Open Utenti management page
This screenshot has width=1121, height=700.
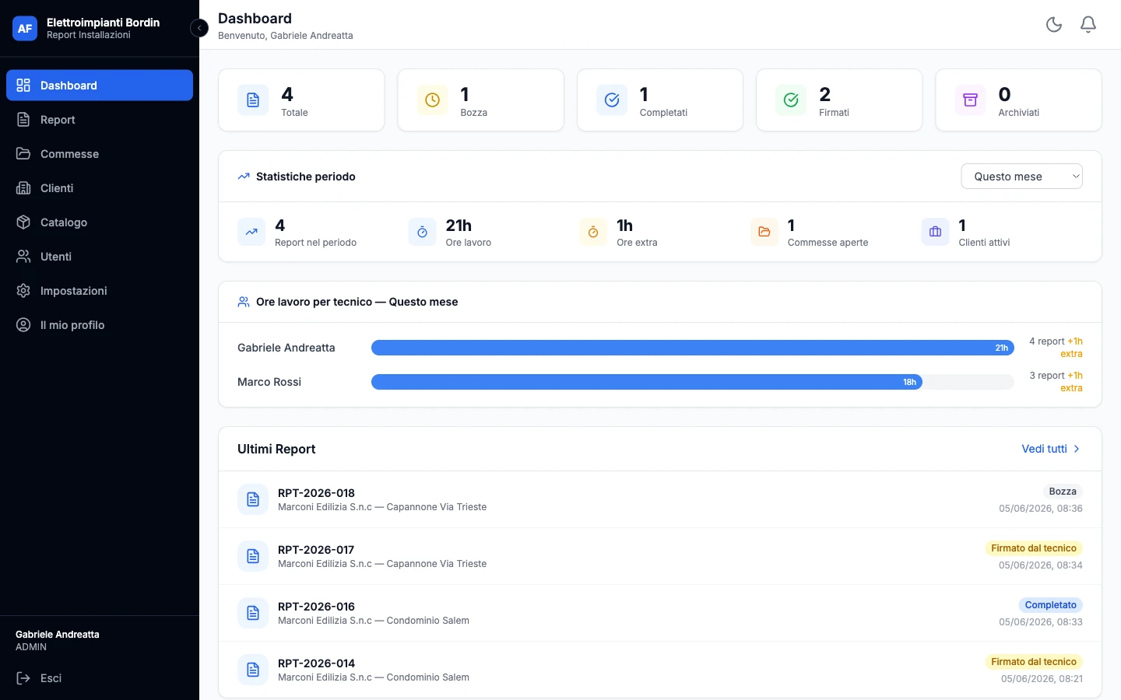[100, 257]
